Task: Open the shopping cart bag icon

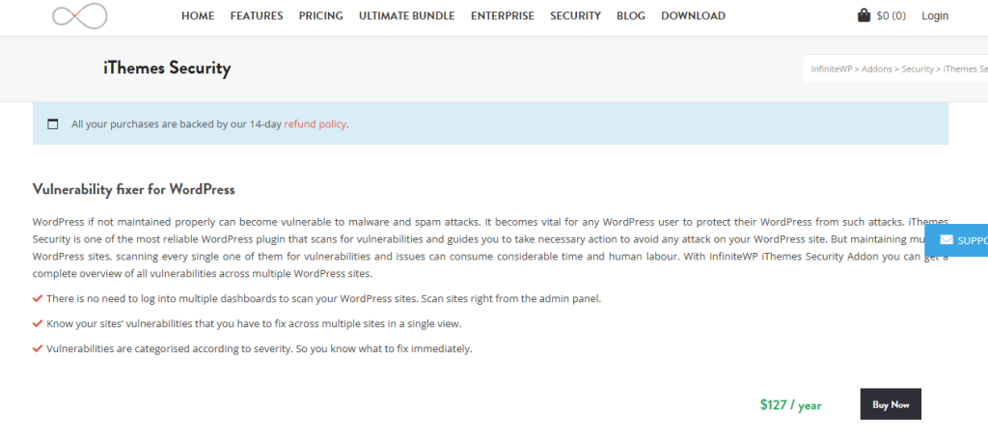Action: [864, 15]
